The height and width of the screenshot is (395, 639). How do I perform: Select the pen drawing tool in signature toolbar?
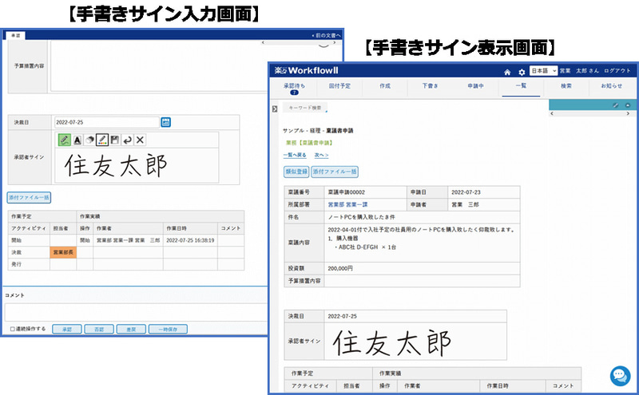(64, 140)
